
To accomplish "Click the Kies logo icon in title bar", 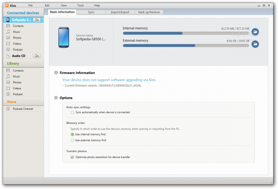I will (7, 6).
